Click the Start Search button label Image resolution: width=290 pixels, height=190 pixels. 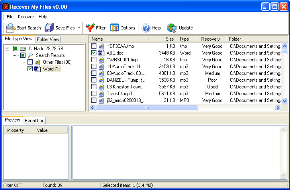tap(29, 28)
